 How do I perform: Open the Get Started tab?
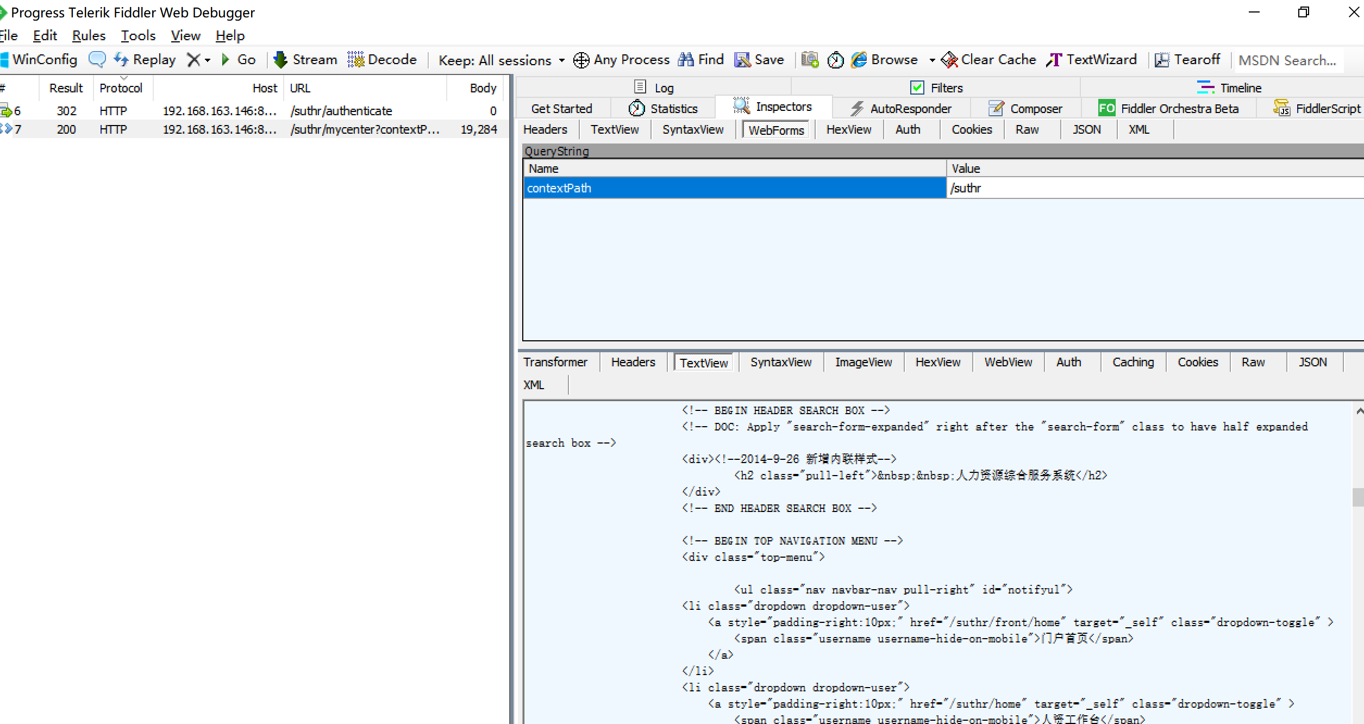coord(562,109)
